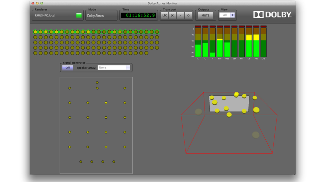Image resolution: width=324 pixels, height=182 pixels.
Task: Click the largest yellow object sphere in 3D view
Action: (256, 110)
